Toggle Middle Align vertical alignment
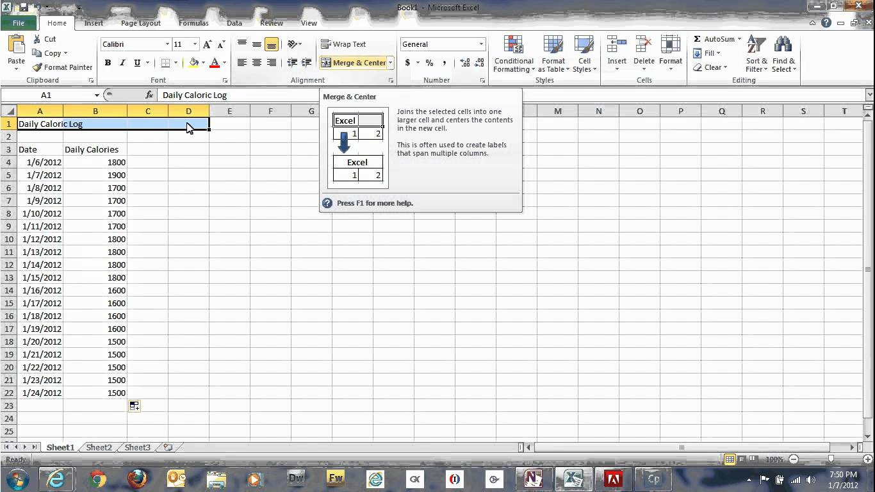The height and width of the screenshot is (492, 875). click(257, 44)
